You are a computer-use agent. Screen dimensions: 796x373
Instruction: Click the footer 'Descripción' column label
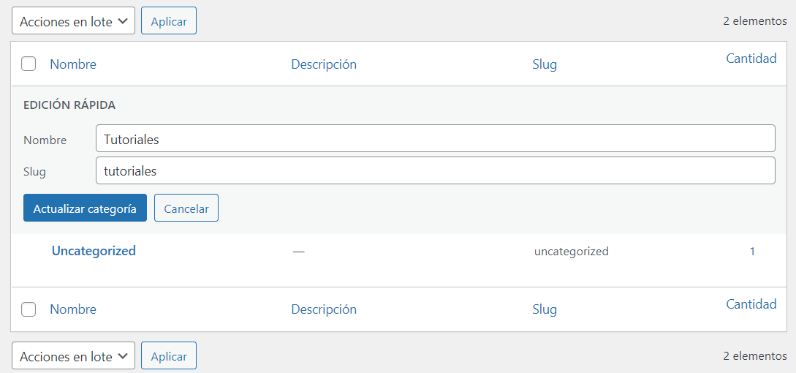click(x=324, y=309)
